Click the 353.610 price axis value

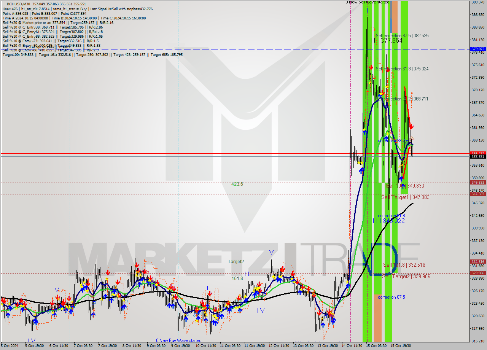tap(478, 165)
